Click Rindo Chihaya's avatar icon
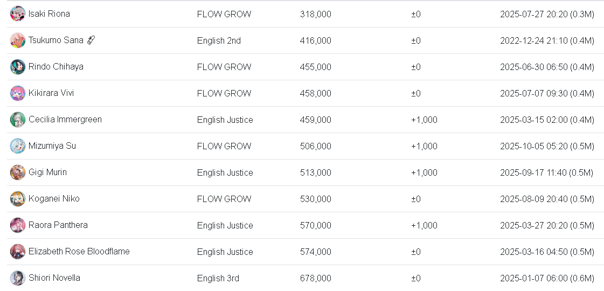Viewport: 604px width, 291px height. pyautogui.click(x=17, y=67)
